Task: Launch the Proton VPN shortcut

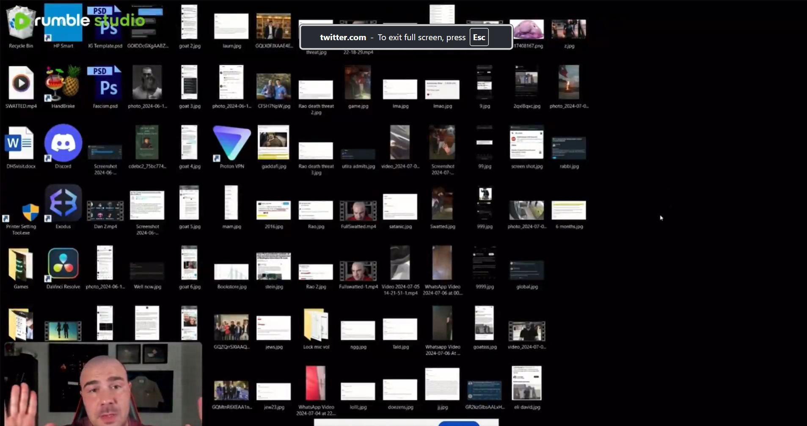Action: 231,147
